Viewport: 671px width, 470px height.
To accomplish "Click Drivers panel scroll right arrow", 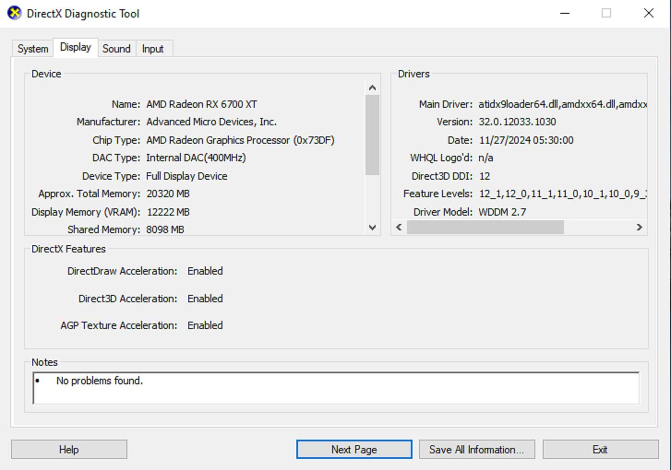I will click(x=639, y=227).
